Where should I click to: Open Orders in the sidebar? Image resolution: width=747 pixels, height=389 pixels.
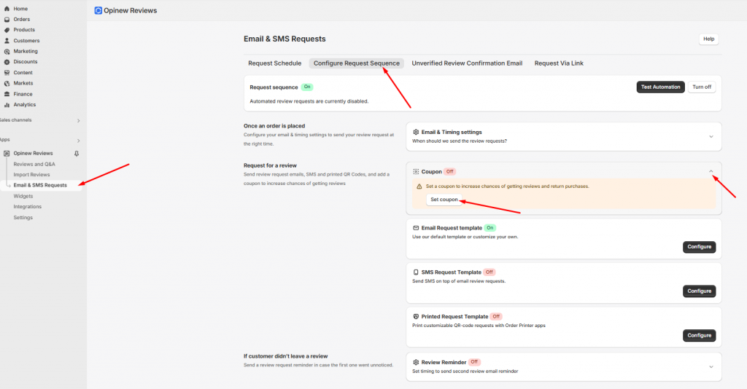[21, 20]
